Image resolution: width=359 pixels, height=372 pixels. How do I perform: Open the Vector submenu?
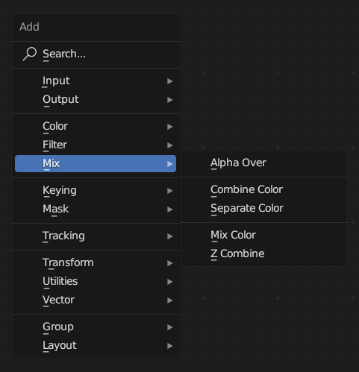(96, 300)
